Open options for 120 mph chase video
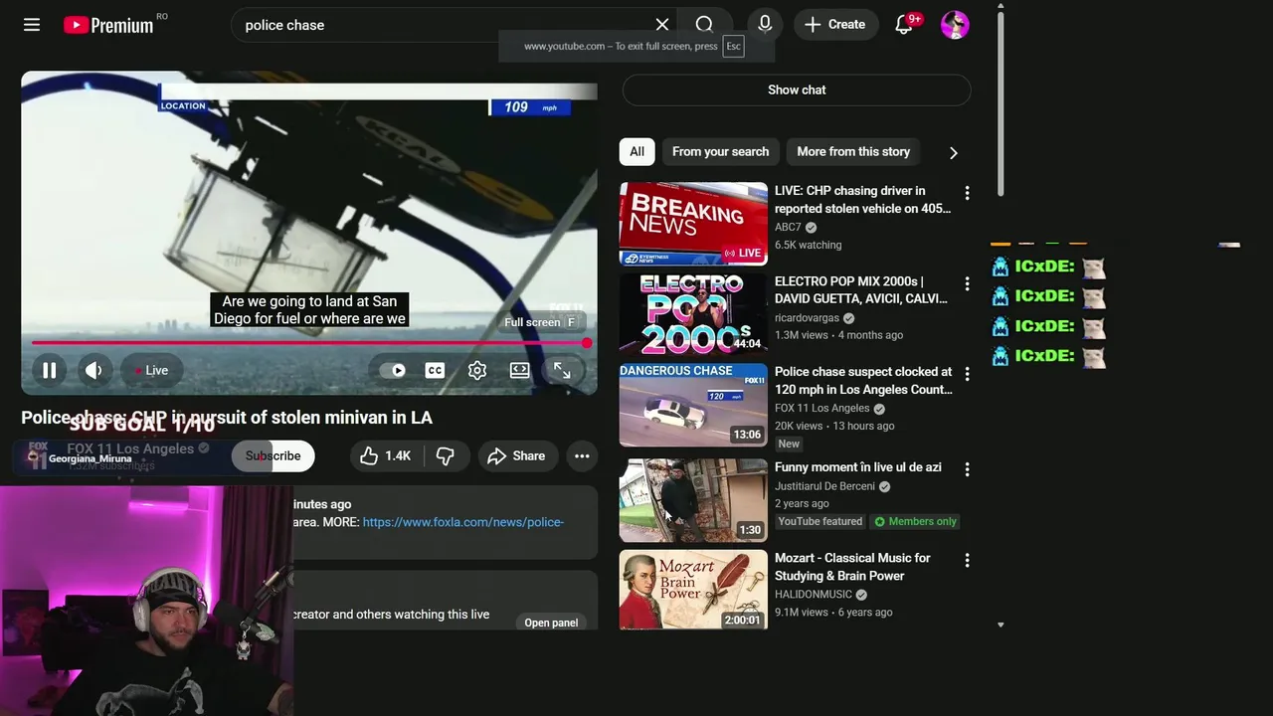Image resolution: width=1273 pixels, height=716 pixels. point(967,374)
